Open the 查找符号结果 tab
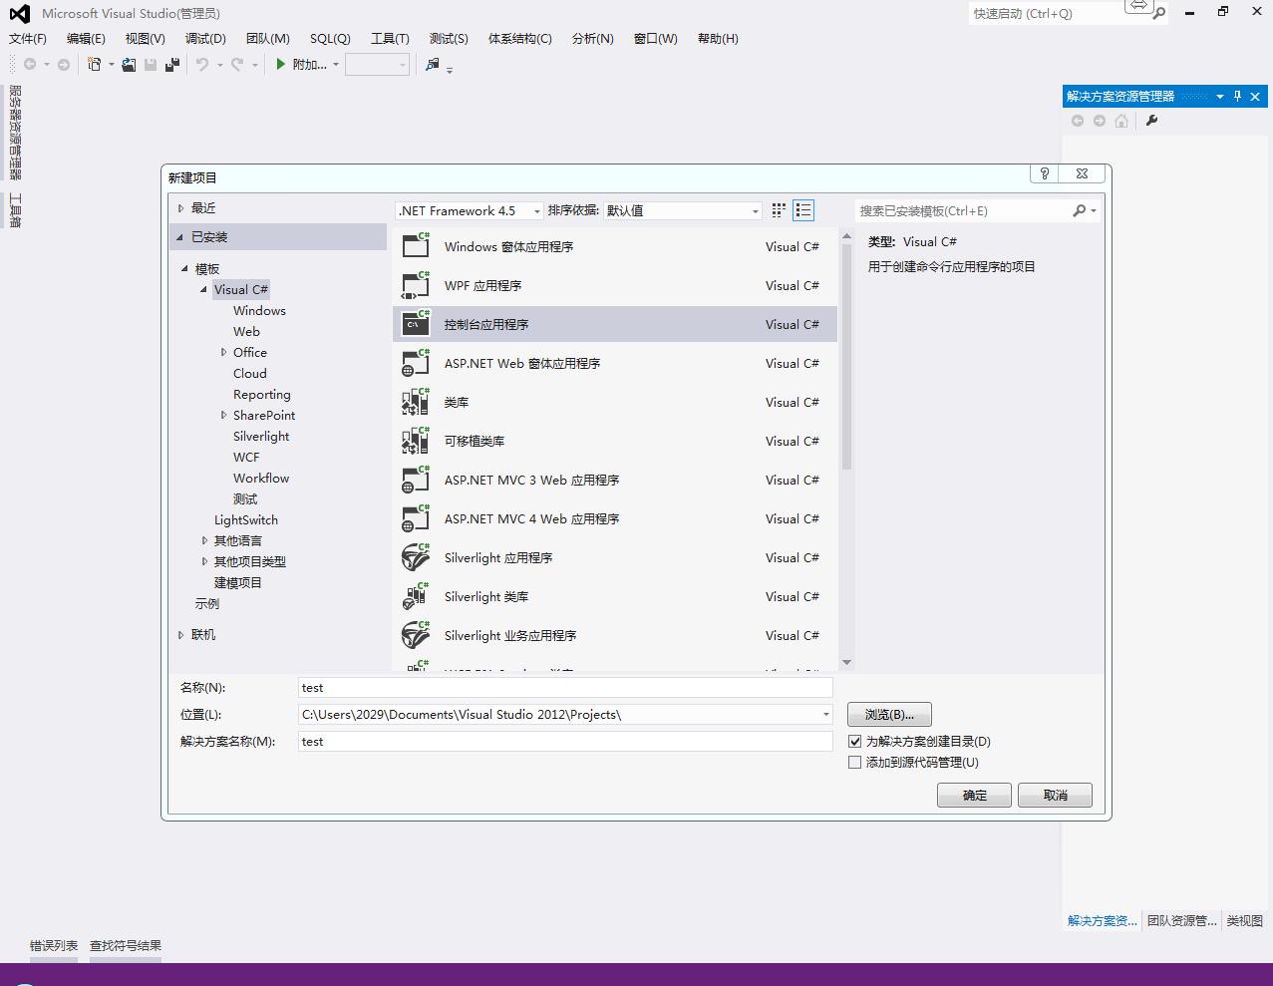Image resolution: width=1273 pixels, height=986 pixels. [126, 945]
